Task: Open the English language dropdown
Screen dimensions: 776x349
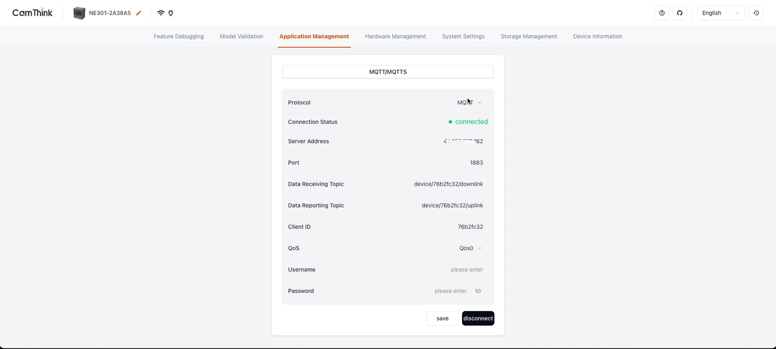Action: click(720, 13)
